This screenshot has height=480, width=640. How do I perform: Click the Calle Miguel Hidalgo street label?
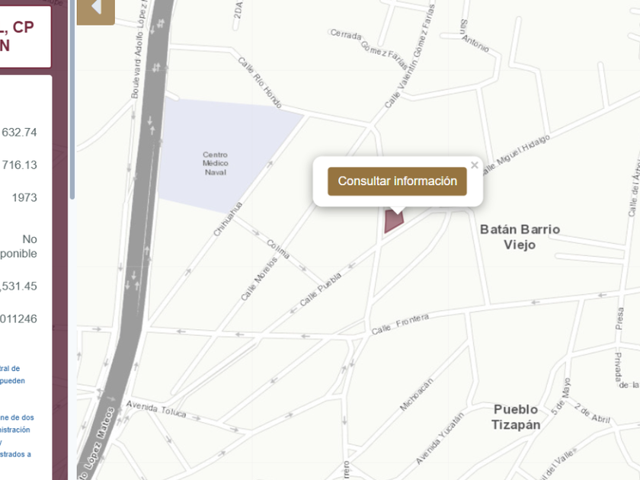point(517,155)
